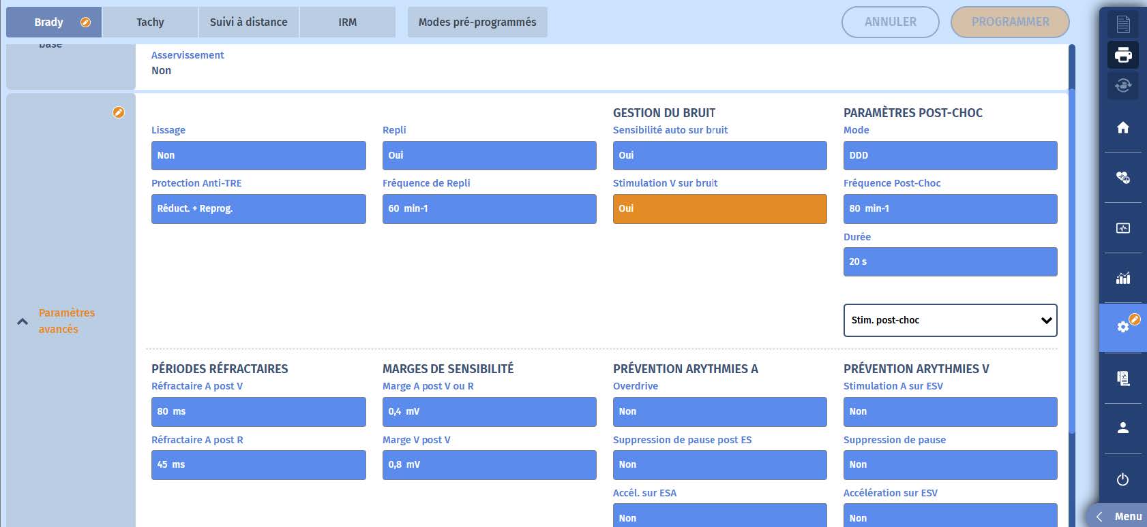
Task: Open the ECG monitor waveform icon
Action: coord(1122,228)
